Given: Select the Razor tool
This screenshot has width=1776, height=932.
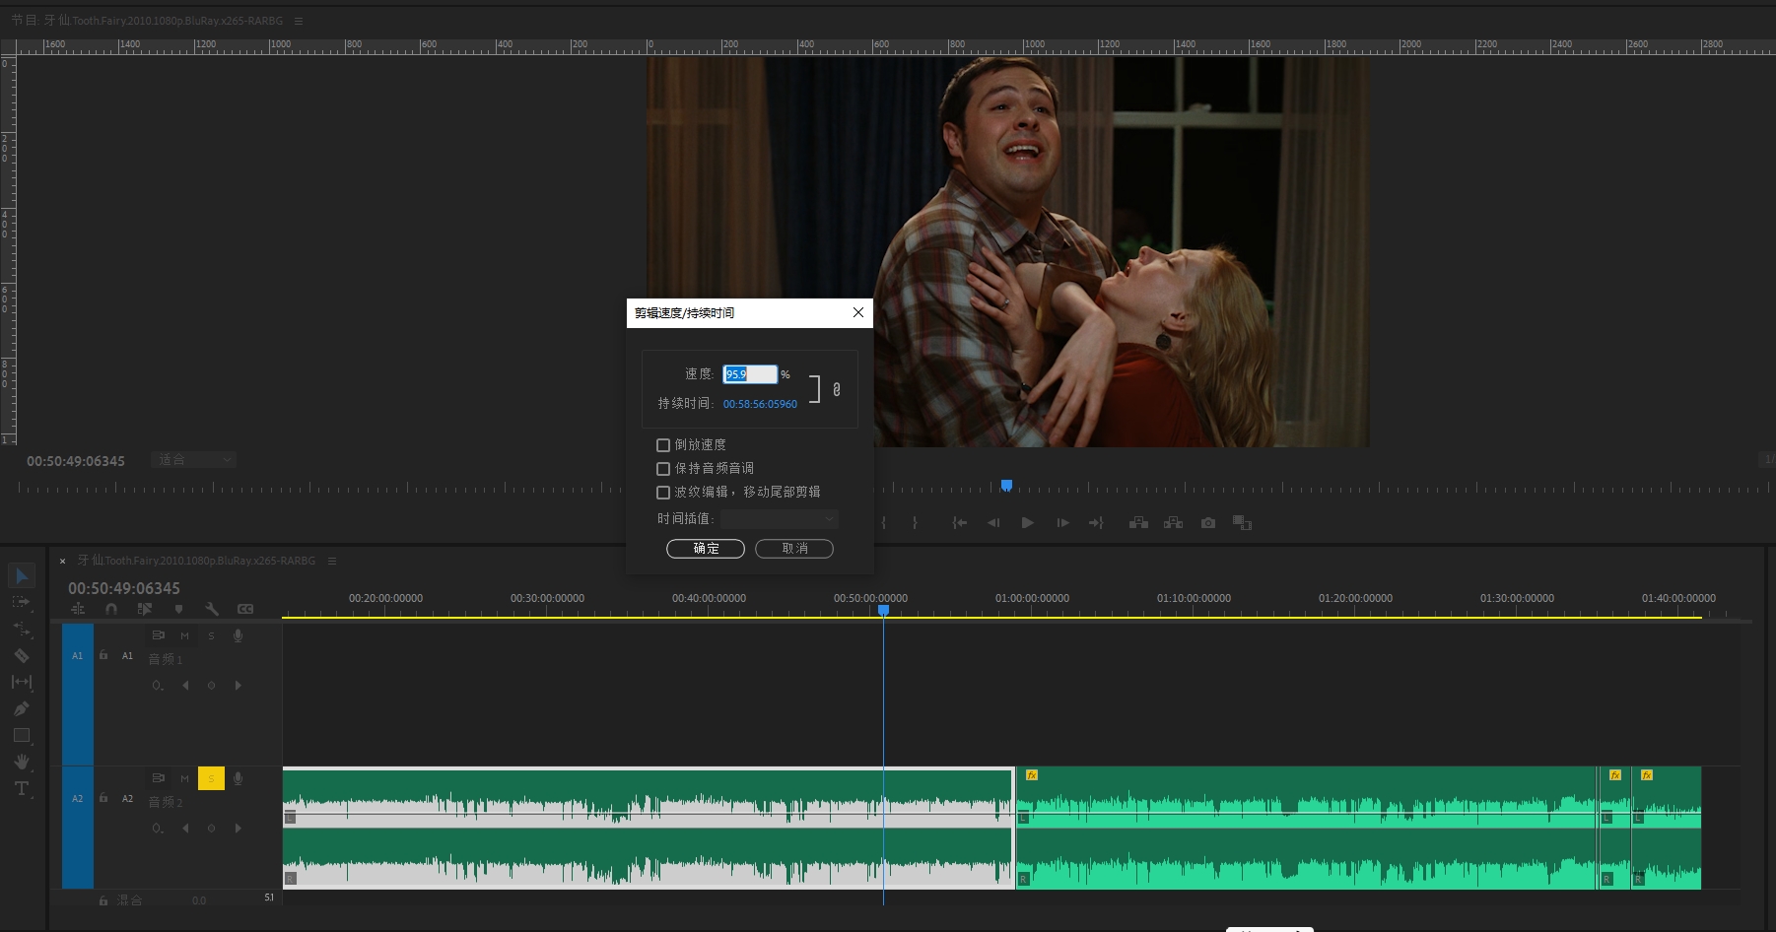Looking at the screenshot, I should [22, 655].
